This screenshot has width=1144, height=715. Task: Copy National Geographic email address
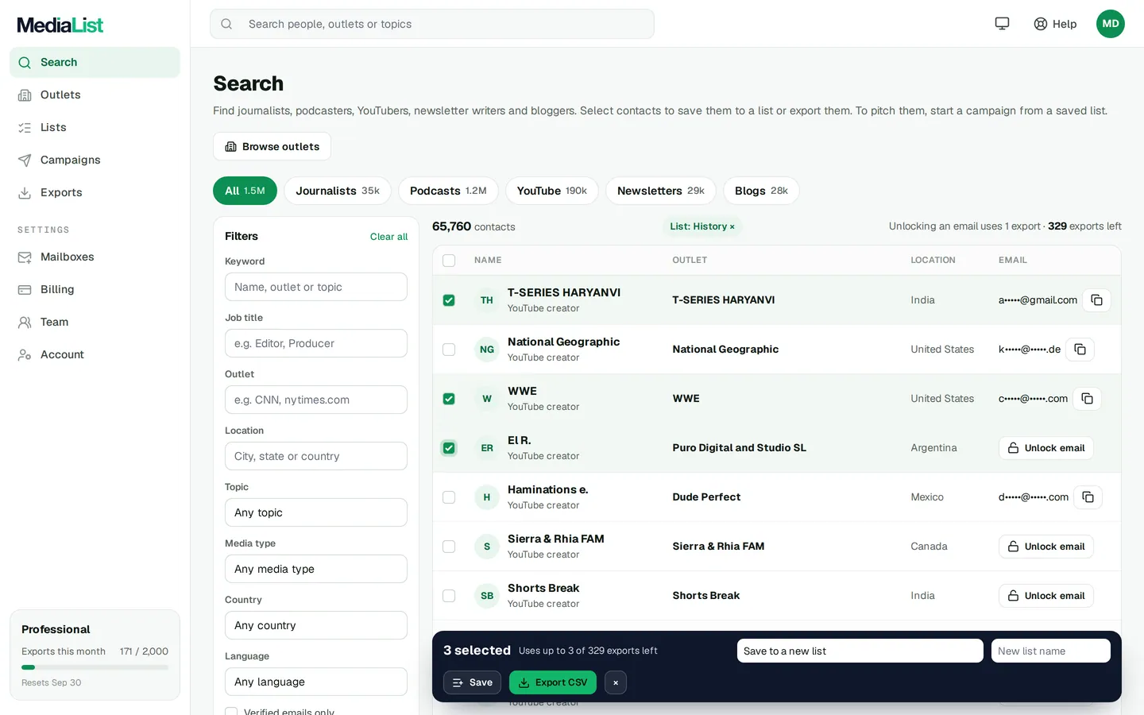(1080, 350)
